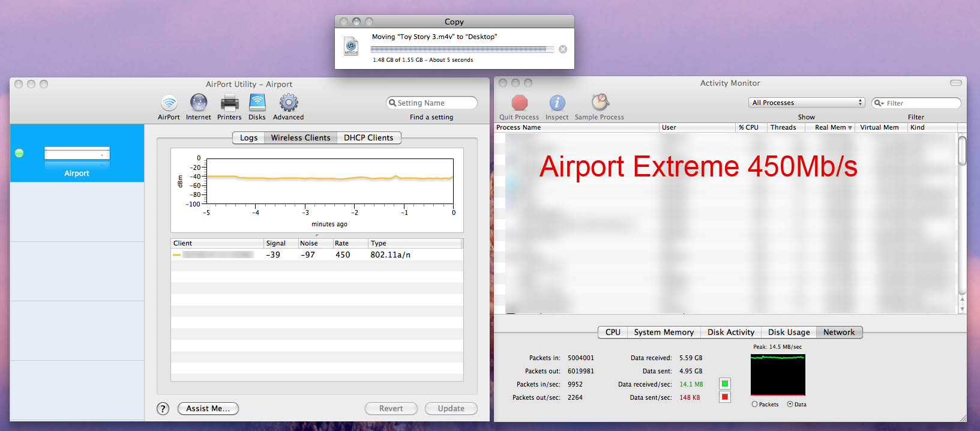Sort by Real Mem column header
Image resolution: width=980 pixels, height=431 pixels.
pos(830,127)
